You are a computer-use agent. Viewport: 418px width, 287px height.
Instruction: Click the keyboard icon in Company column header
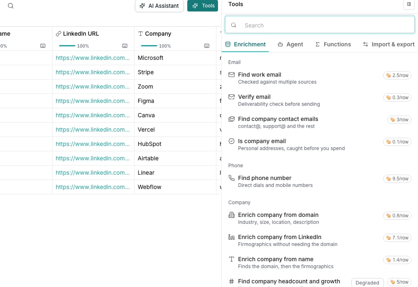click(207, 46)
